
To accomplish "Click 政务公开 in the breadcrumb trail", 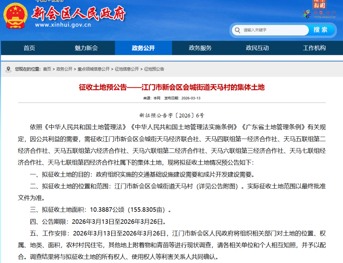I will tap(64, 69).
